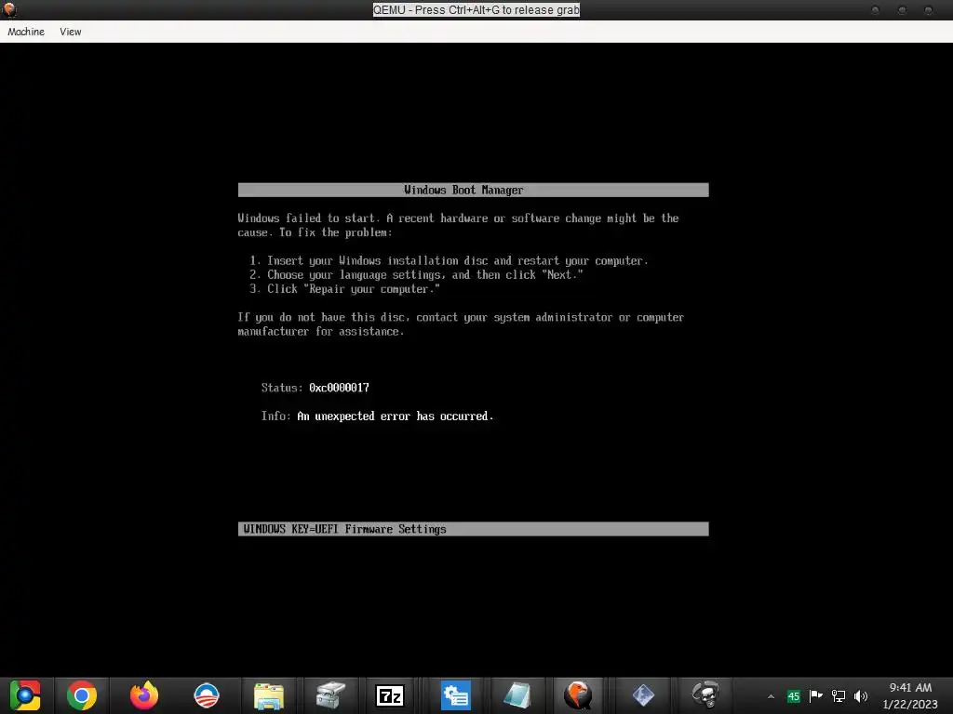Click the green 45 tray icon
Viewport: 953px width, 714px height.
point(793,696)
